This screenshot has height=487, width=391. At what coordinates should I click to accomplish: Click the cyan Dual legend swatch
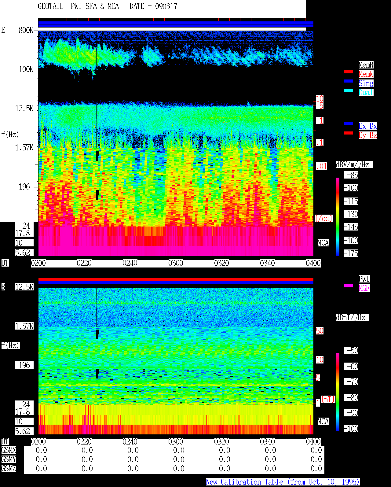[348, 90]
